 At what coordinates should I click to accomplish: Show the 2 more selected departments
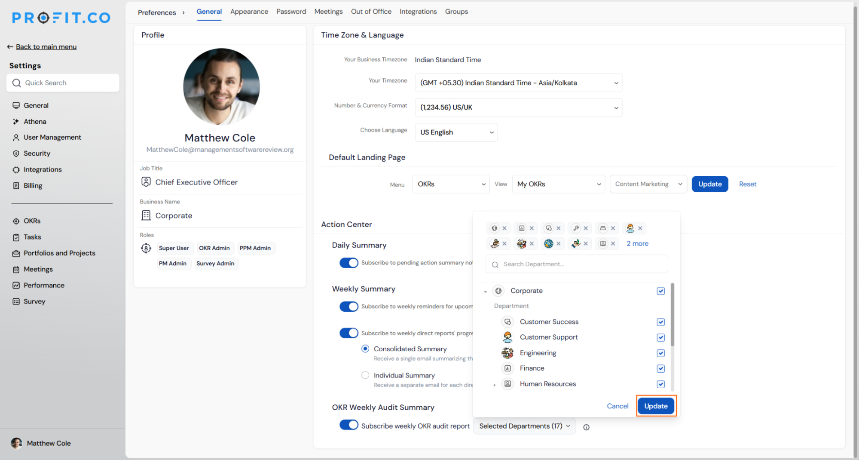pos(637,244)
